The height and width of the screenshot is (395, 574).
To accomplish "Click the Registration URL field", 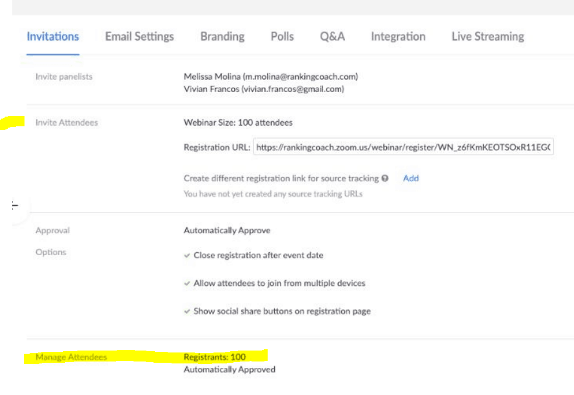I will [x=403, y=147].
